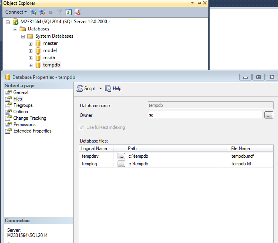
Task: Open the Script dropdown arrow
Action: click(100, 88)
